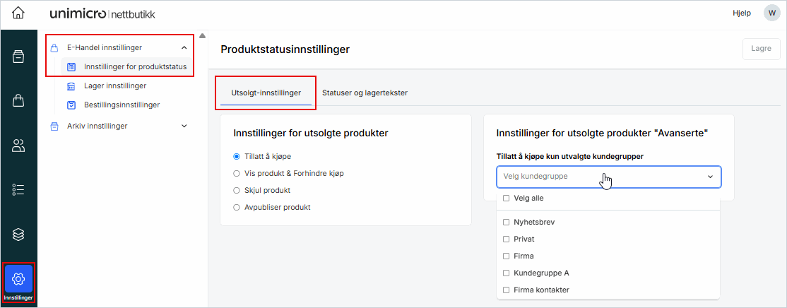Open the shopping bag sidebar icon
This screenshot has height=308, width=787.
(x=18, y=101)
